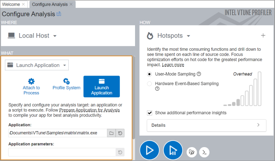Click Start Paused analysis button
Screen dimensions: 275x161
pos(173,150)
